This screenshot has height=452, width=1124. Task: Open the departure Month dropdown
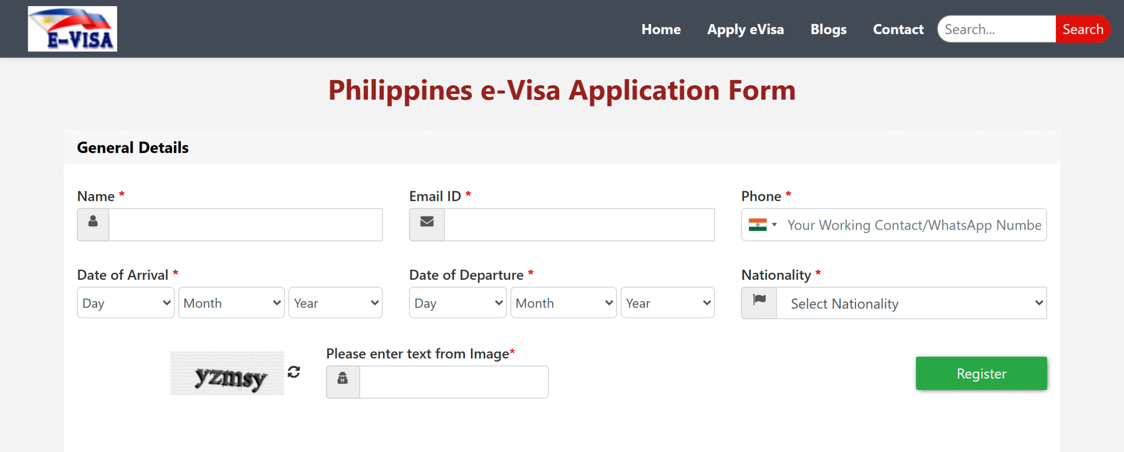tap(563, 303)
